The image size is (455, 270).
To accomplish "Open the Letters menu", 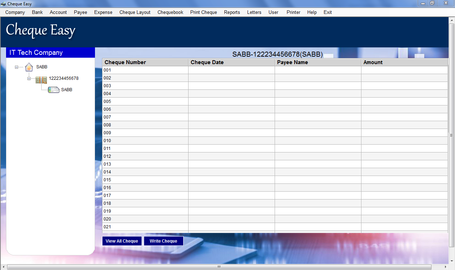I will click(x=254, y=12).
